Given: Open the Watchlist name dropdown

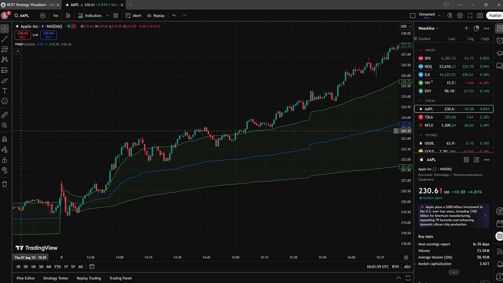Looking at the screenshot, I should [428, 28].
